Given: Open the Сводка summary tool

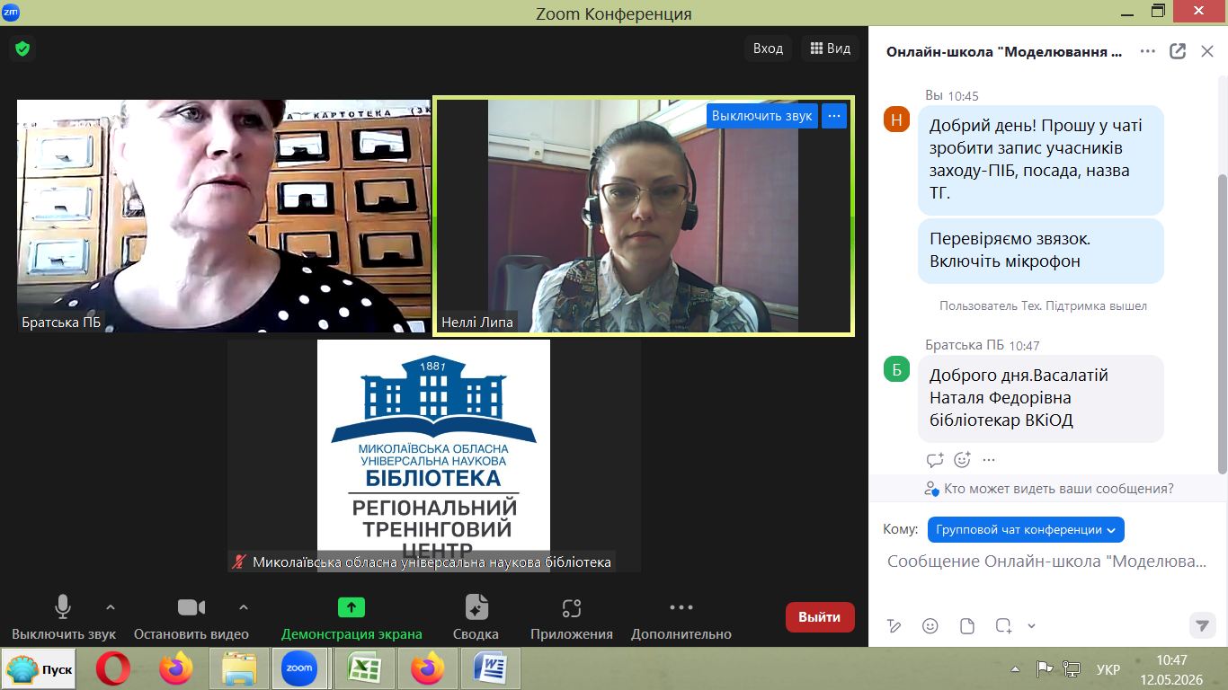Looking at the screenshot, I should point(476,617).
